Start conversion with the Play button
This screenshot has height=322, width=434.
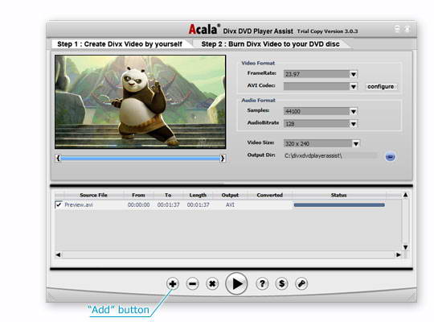236,283
